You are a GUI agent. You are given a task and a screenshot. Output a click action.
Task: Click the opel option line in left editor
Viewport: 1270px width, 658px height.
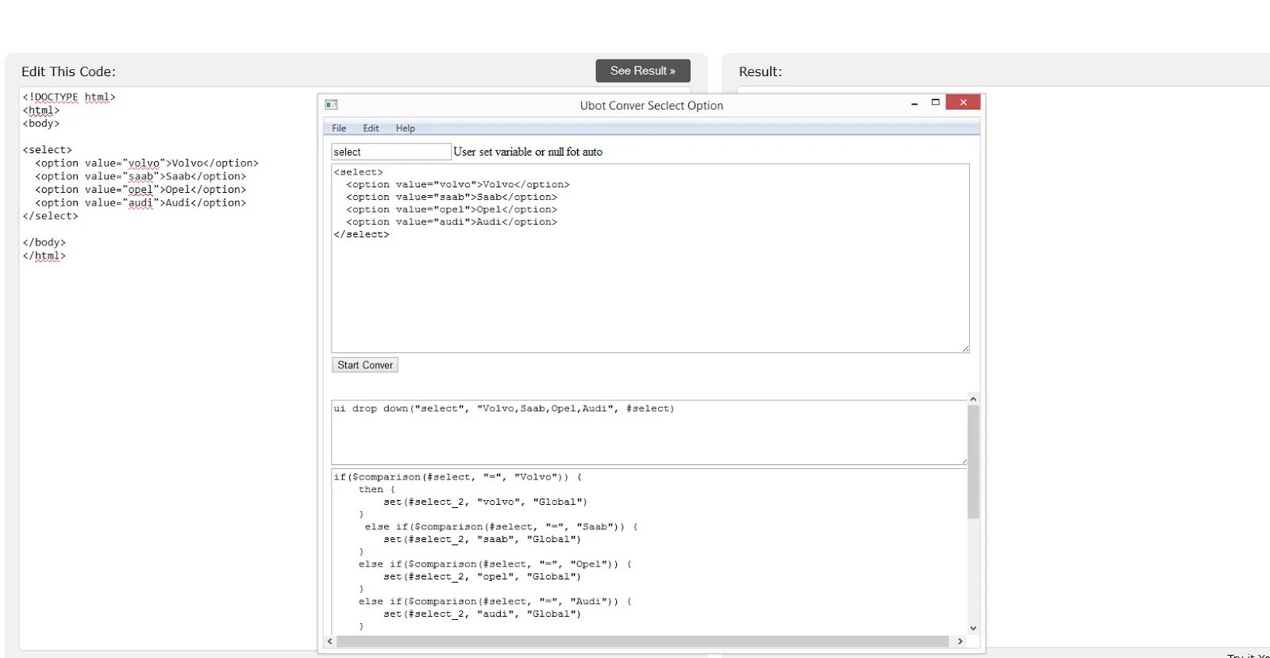[x=140, y=190]
